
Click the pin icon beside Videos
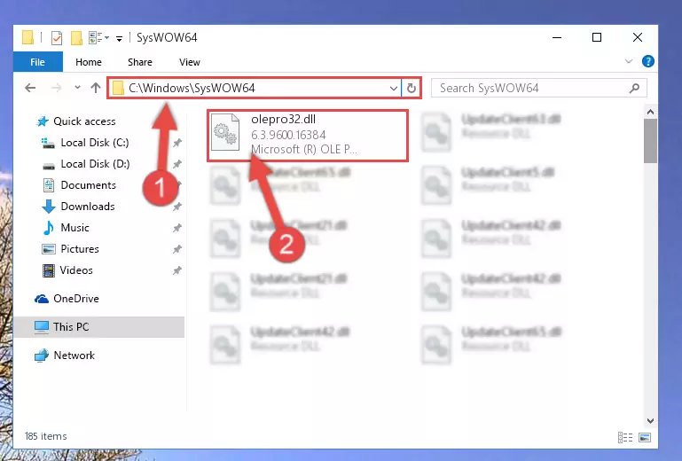177,270
